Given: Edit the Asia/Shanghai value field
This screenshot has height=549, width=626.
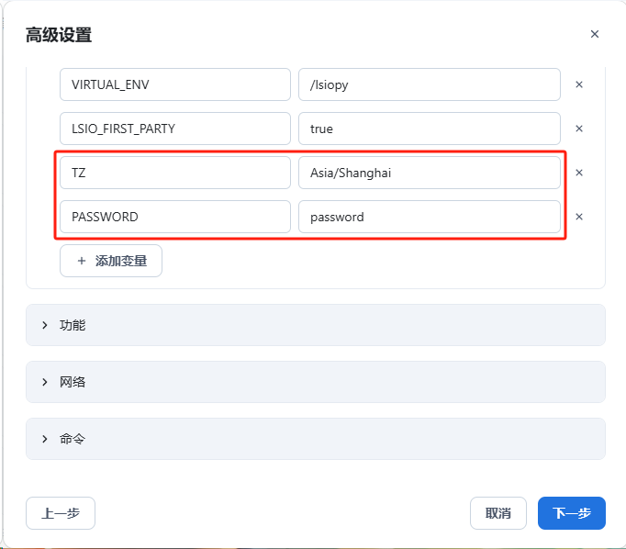Looking at the screenshot, I should 430,173.
